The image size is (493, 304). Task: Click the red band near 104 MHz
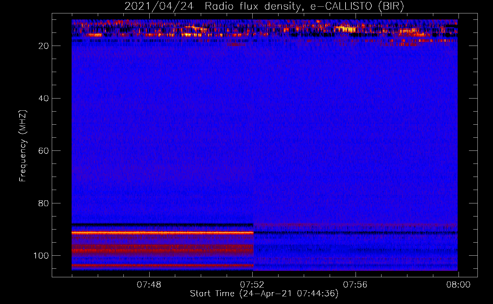coord(162,265)
